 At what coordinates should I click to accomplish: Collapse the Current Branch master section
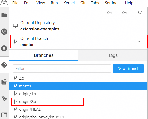point(79,42)
